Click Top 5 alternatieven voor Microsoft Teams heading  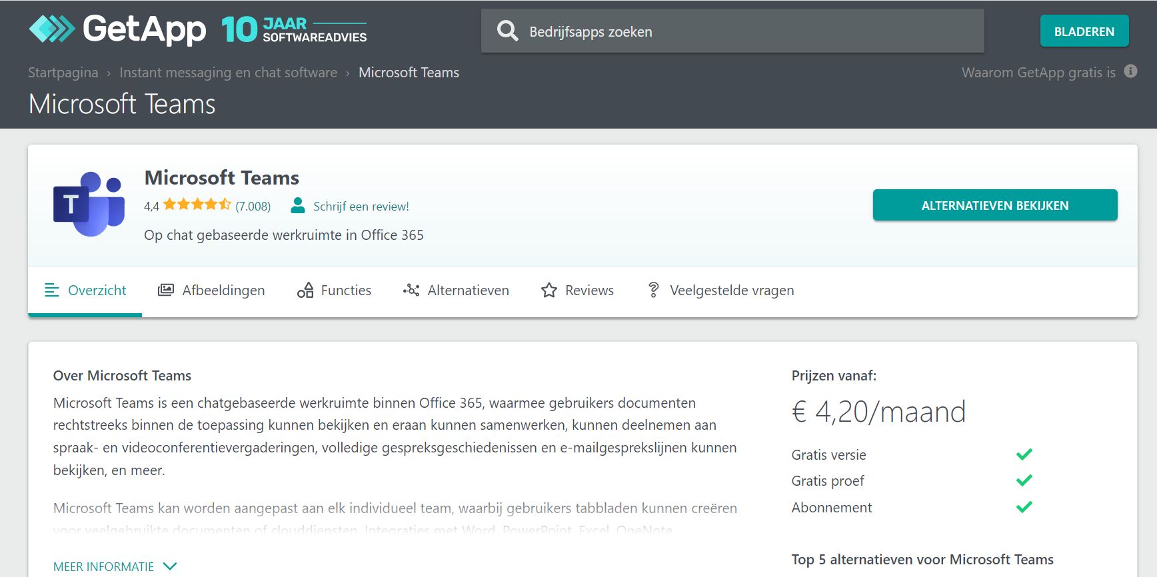click(x=922, y=560)
